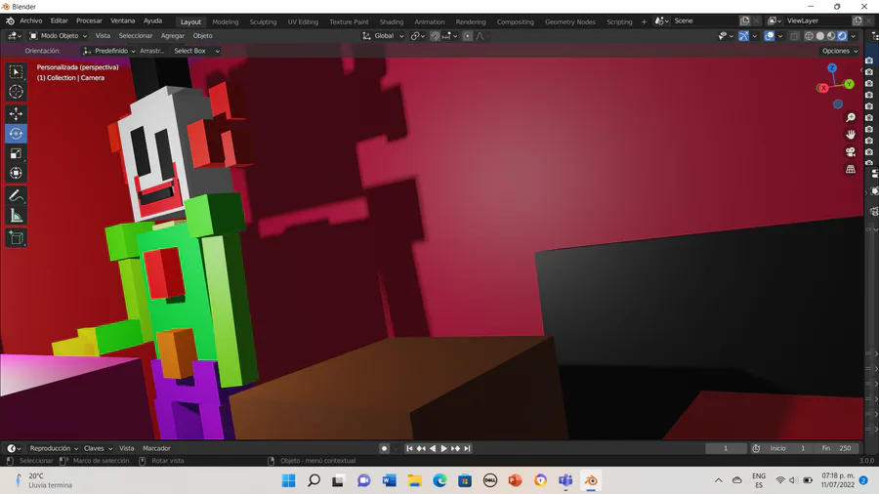Open the Archivo menu
879x494 pixels.
[x=31, y=21]
